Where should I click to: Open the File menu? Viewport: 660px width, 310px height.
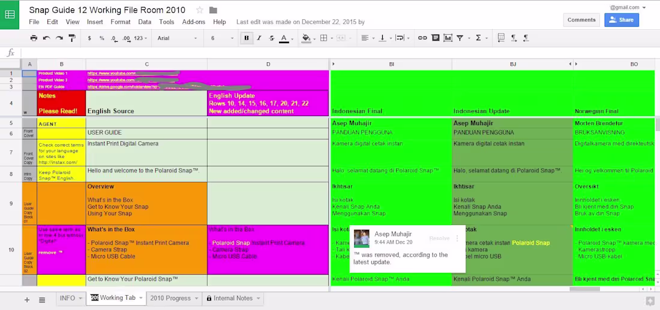click(34, 22)
